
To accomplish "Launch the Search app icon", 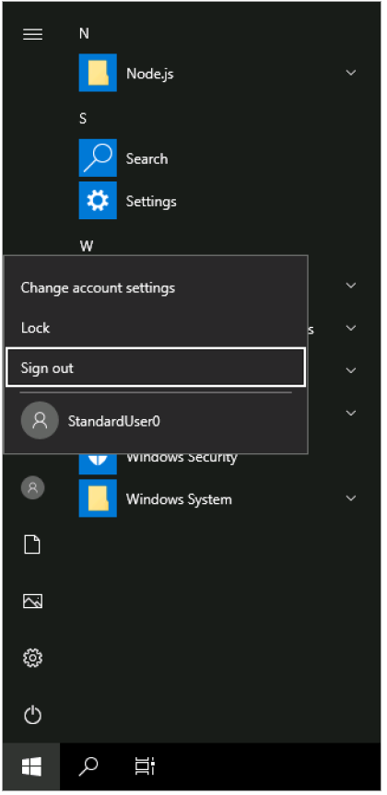I will pos(98,158).
